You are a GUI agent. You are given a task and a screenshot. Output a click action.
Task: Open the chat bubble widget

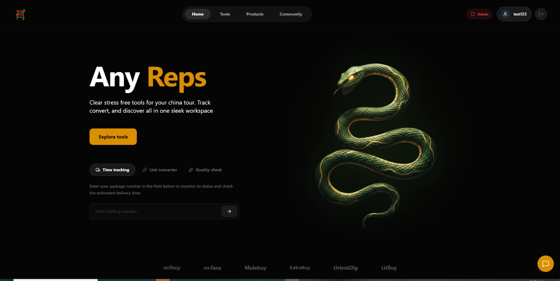click(545, 264)
